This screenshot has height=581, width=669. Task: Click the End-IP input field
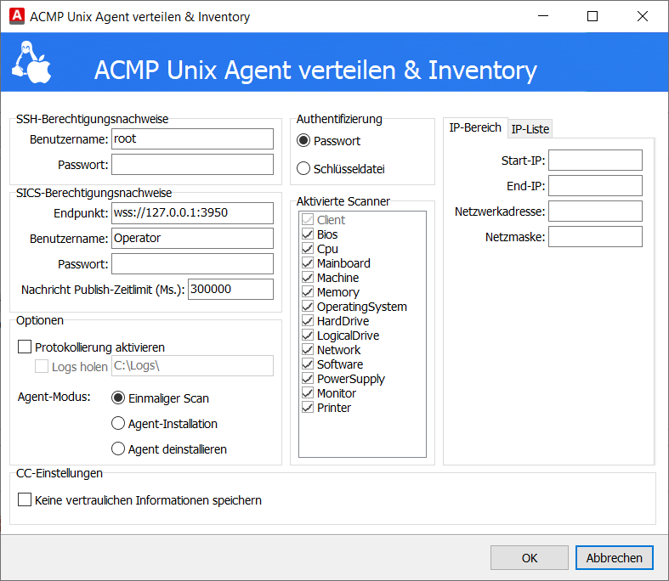point(595,185)
